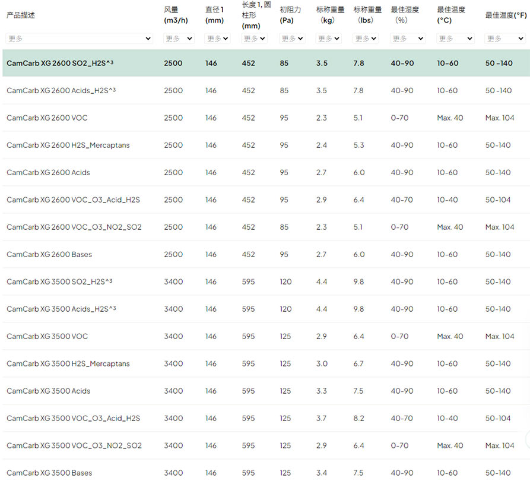Open the 直径 1 (mm) filter dropdown
Screen dimensions: 530x484
(x=217, y=39)
